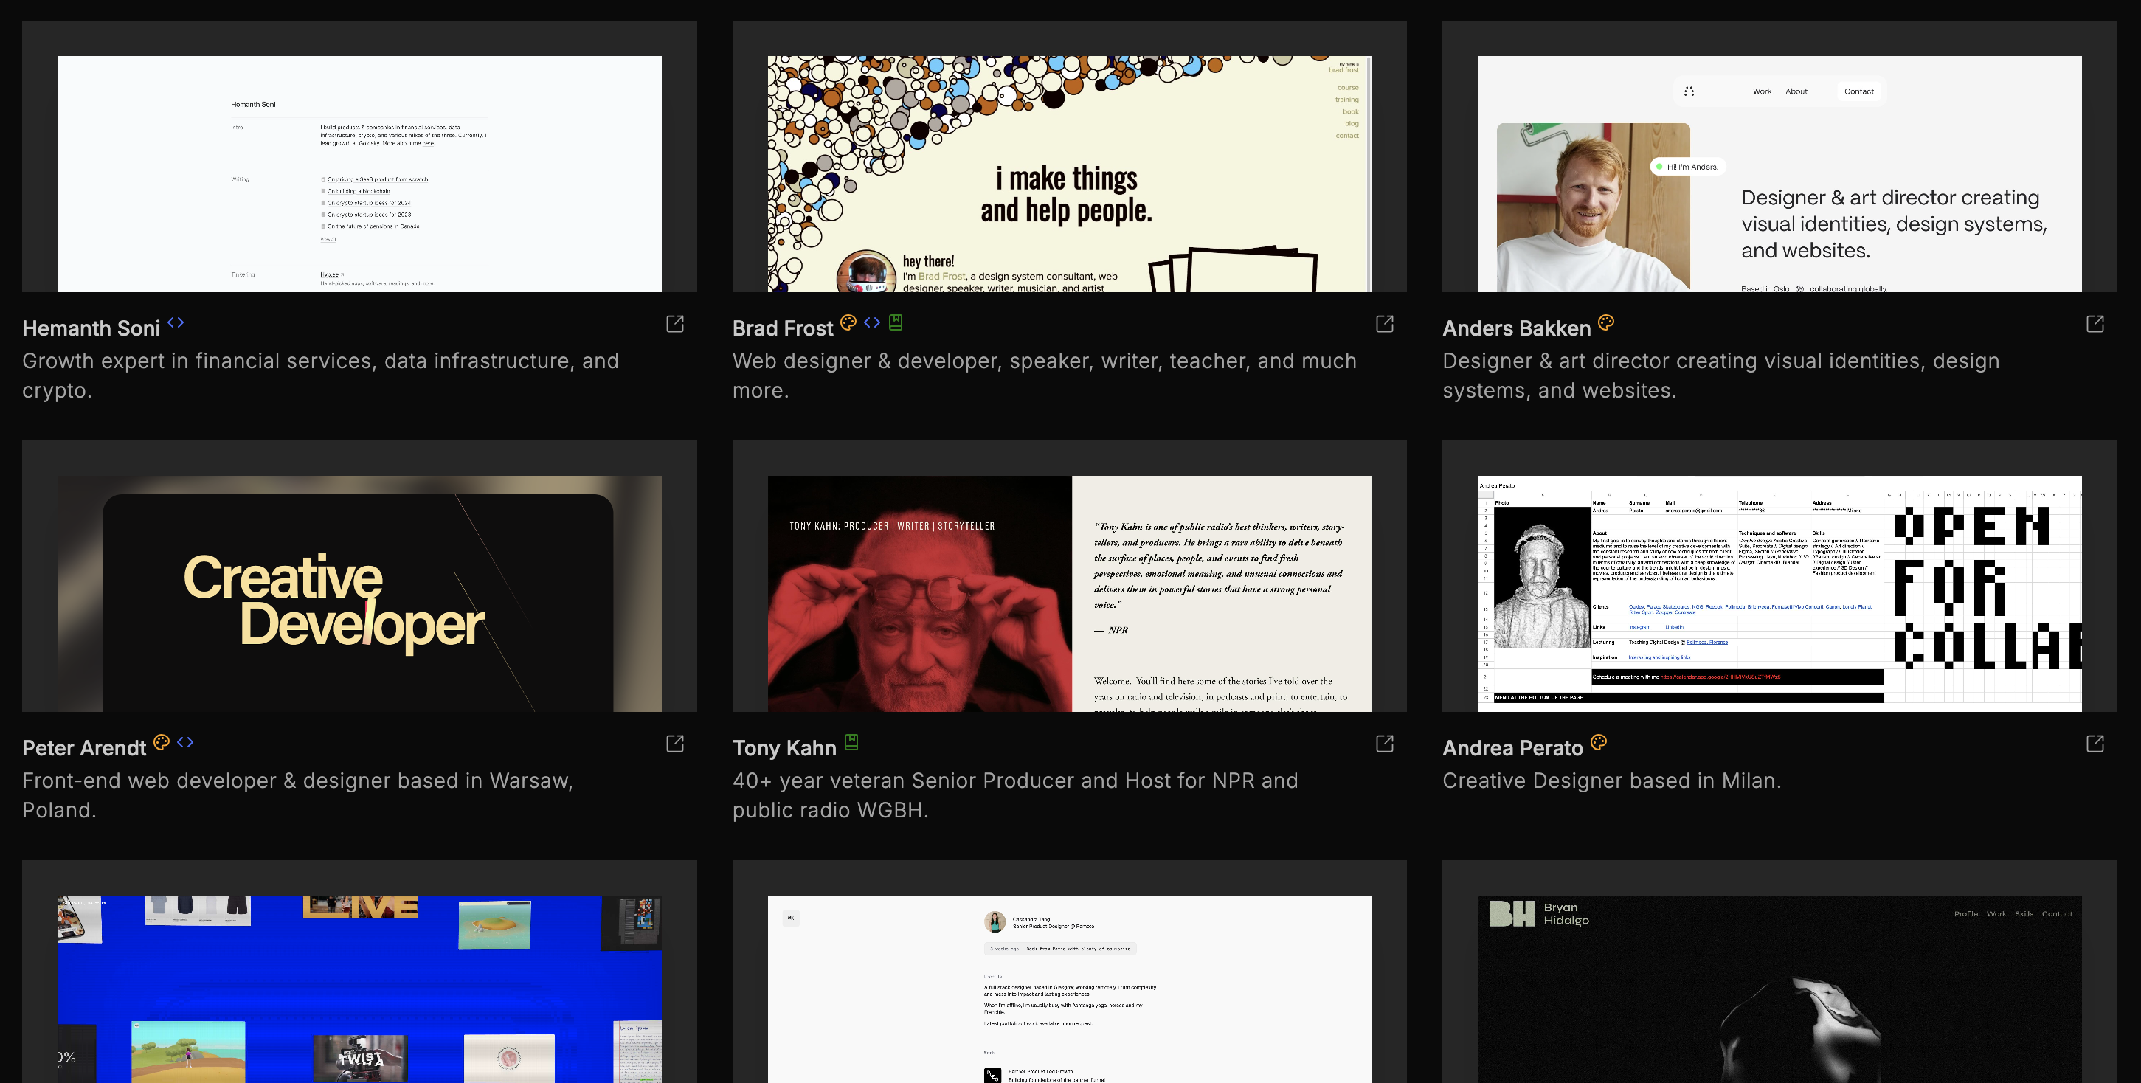Click green book icon beside Tony Kahn
Viewport: 2141px width, 1083px height.
[851, 742]
